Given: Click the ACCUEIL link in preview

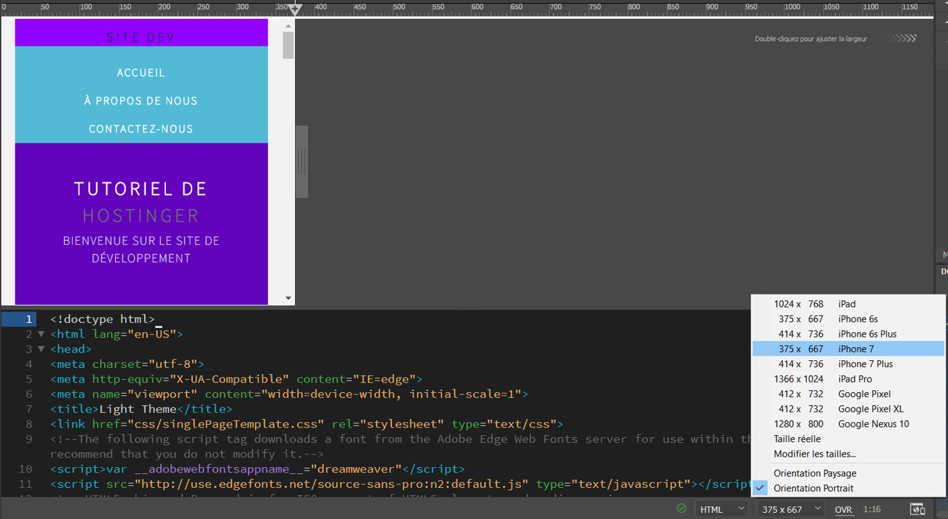Looking at the screenshot, I should 141,73.
